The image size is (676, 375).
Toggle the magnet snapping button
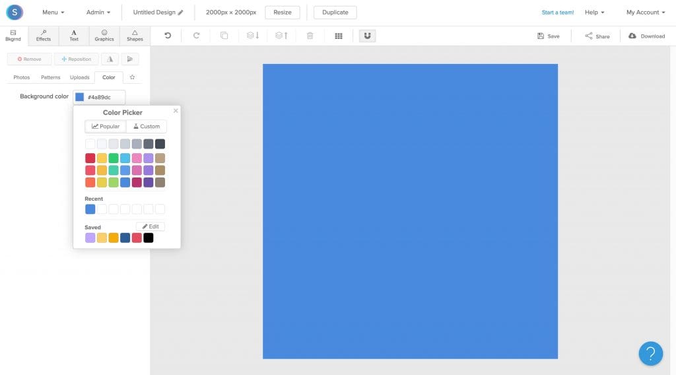pyautogui.click(x=367, y=36)
